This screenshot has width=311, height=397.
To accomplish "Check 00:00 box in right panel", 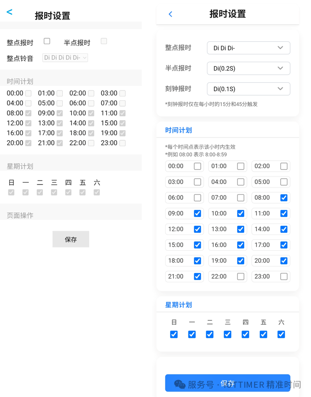I will click(198, 166).
